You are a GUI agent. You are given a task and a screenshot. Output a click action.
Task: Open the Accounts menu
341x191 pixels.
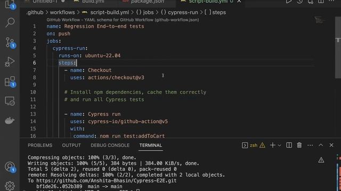tap(10, 167)
